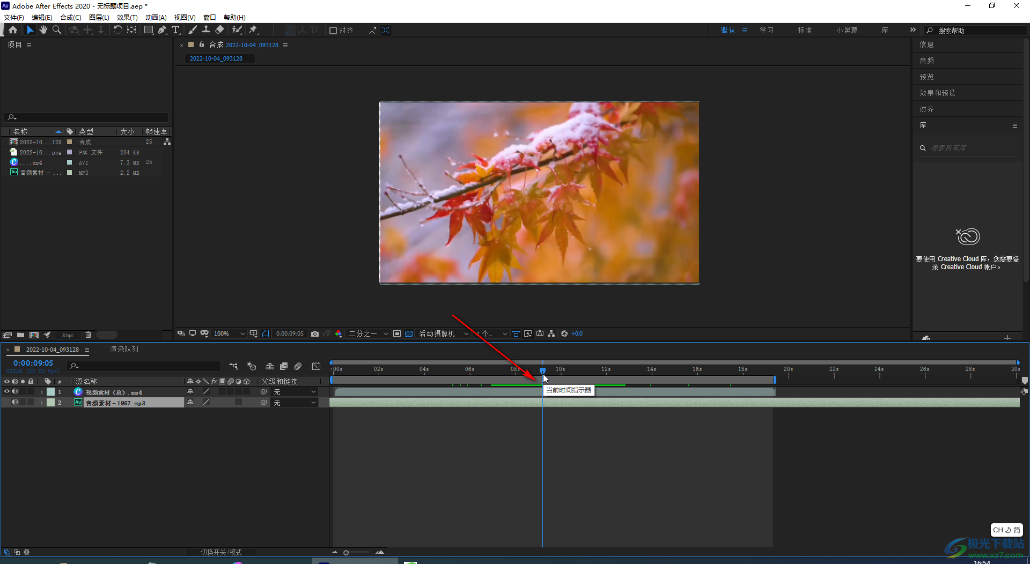Mute audio of layer 2 音频素材
1030x564 pixels.
tap(15, 402)
